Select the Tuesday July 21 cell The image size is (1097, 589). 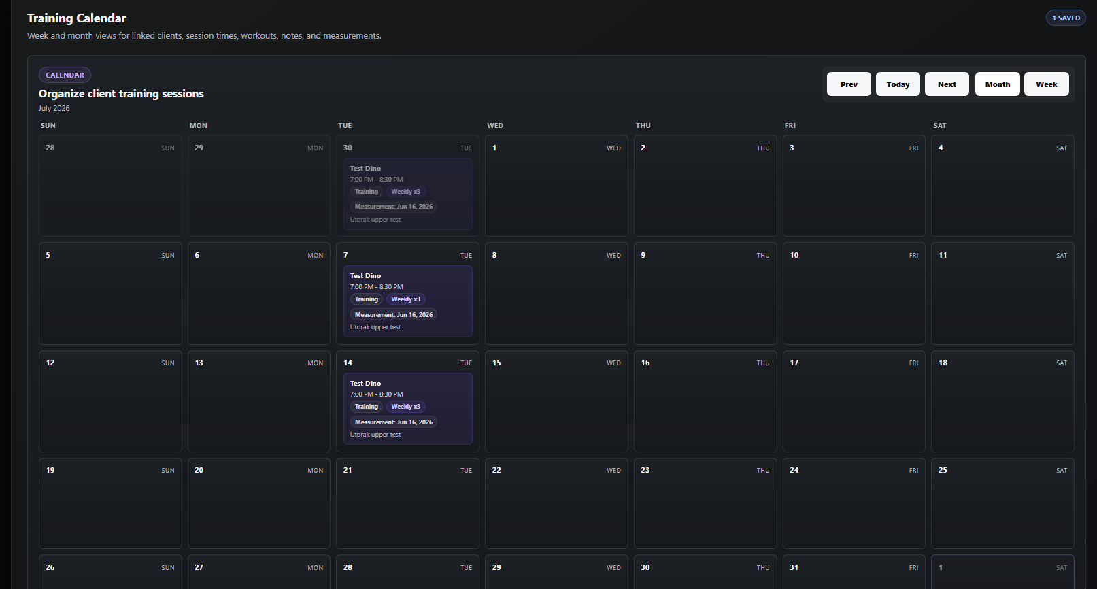(408, 503)
